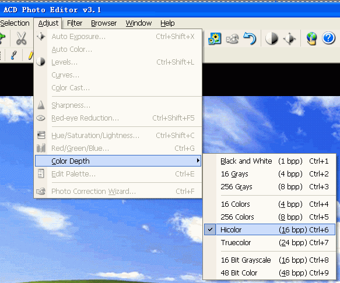Select 256 Colors color depth

coord(270,217)
